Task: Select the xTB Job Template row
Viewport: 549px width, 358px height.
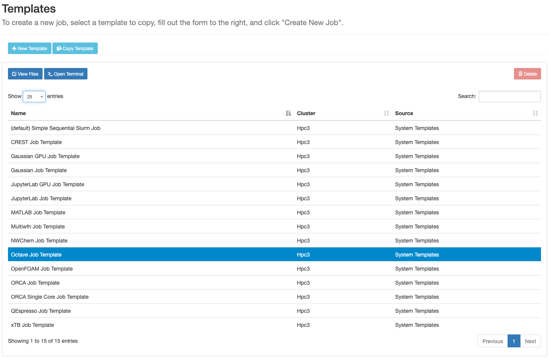Action: (152, 325)
